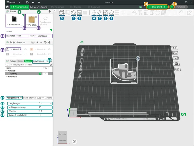Select the Andere settings tab

point(49,98)
